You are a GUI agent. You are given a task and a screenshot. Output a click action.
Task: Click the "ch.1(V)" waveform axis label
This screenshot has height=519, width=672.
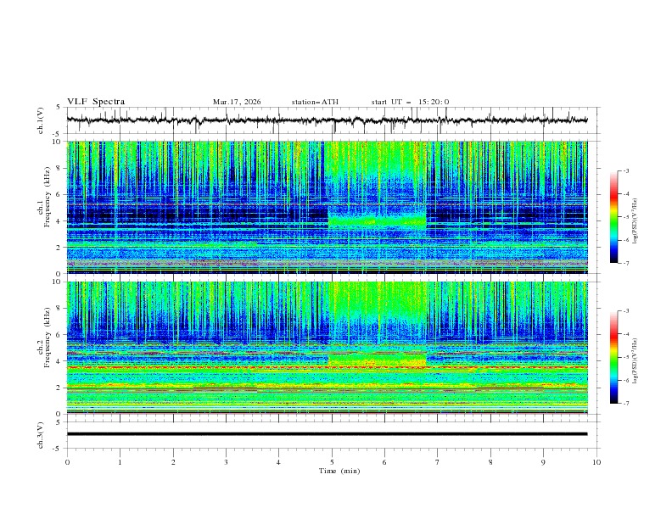(x=41, y=120)
